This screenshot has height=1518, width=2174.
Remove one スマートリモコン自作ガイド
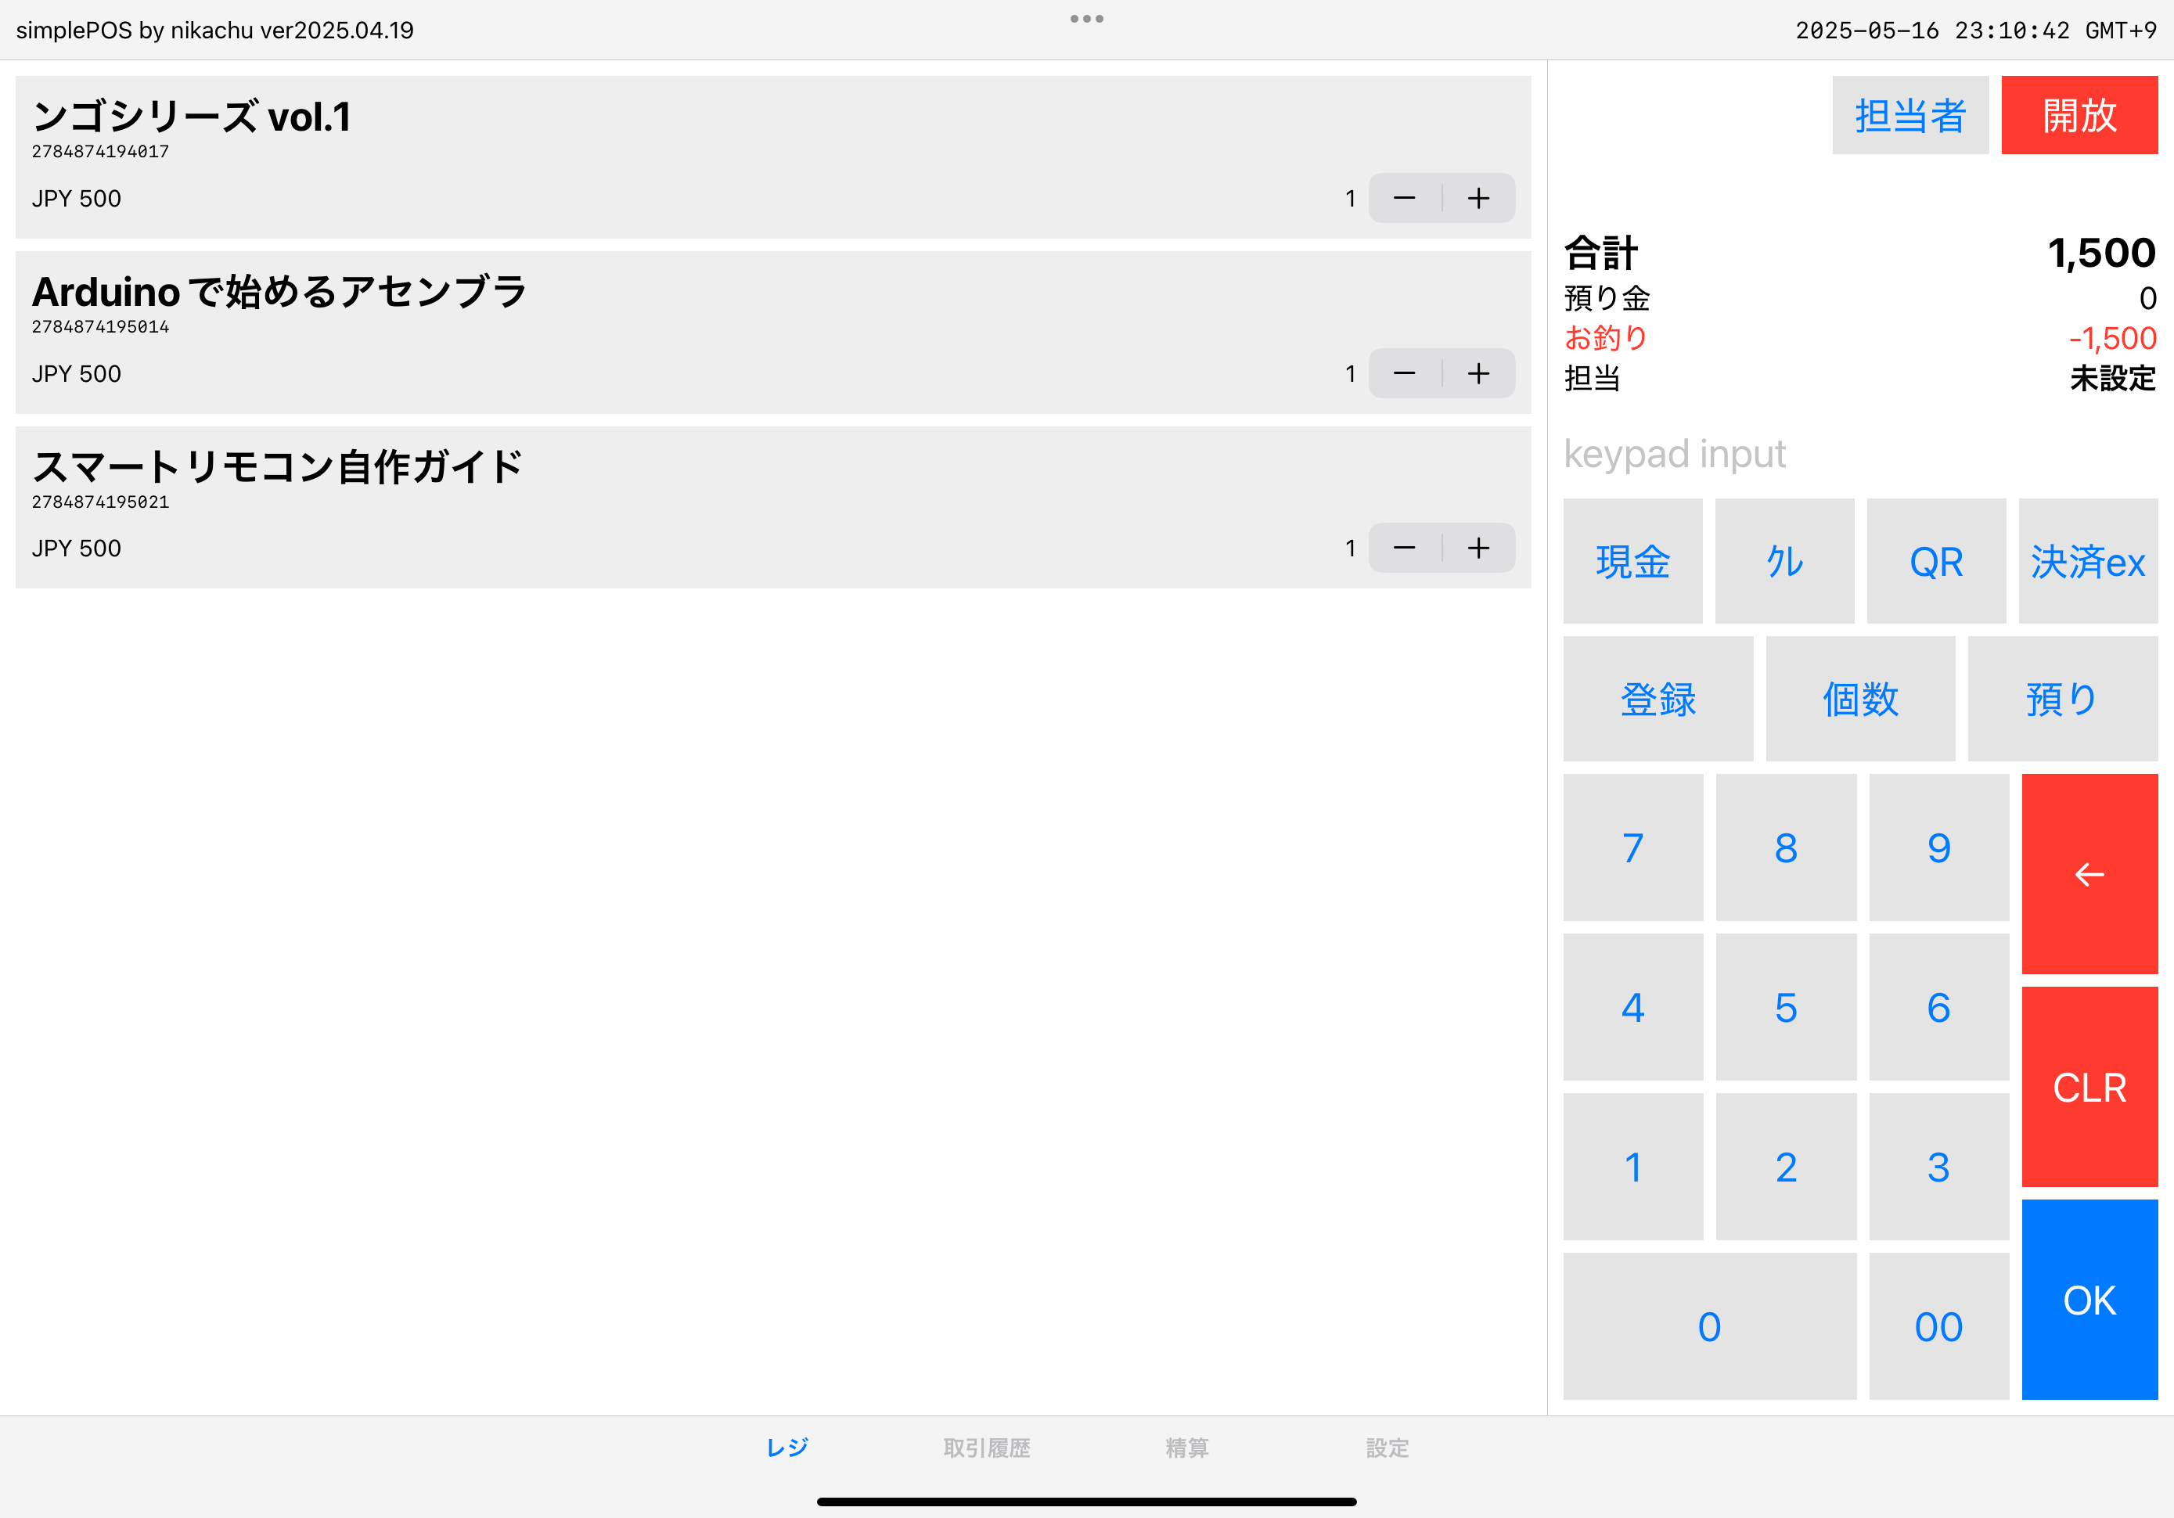pyautogui.click(x=1404, y=548)
